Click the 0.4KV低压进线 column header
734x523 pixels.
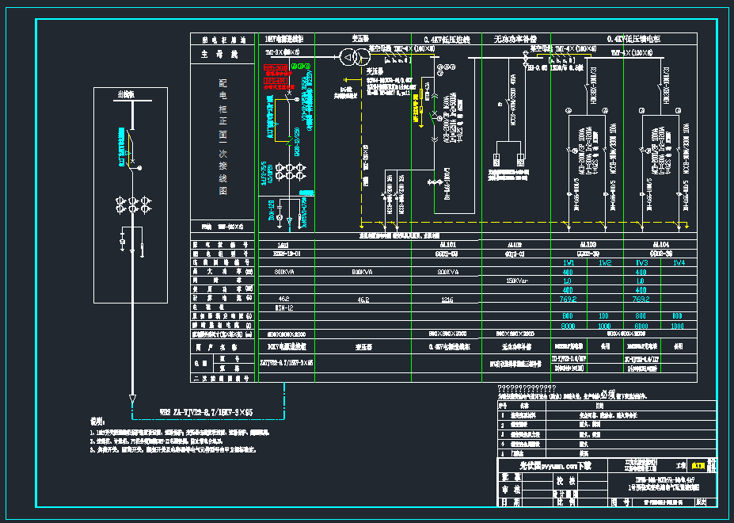point(447,39)
